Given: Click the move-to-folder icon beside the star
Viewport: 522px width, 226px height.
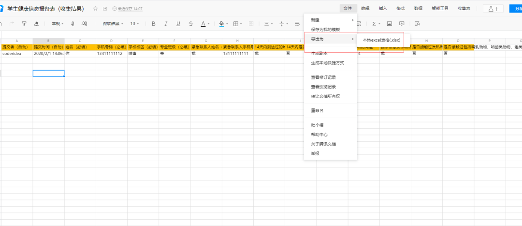Looking at the screenshot, I should click(105, 9).
